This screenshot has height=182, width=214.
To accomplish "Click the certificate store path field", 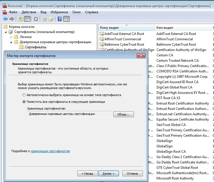I will point(69,114).
